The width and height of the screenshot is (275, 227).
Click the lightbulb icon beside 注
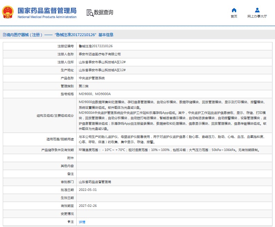69,222
